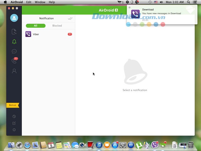The width and height of the screenshot is (201, 151).
Task: Select the Notification bell in sidebar
Action: (x=14, y=42)
